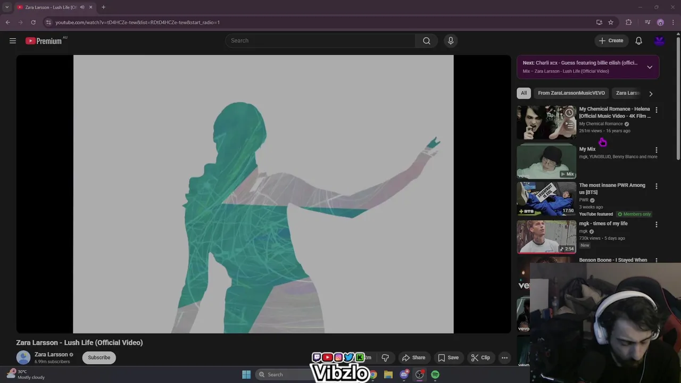The height and width of the screenshot is (383, 681).
Task: Open Zara Larsson channel avatar
Action: tap(23, 357)
